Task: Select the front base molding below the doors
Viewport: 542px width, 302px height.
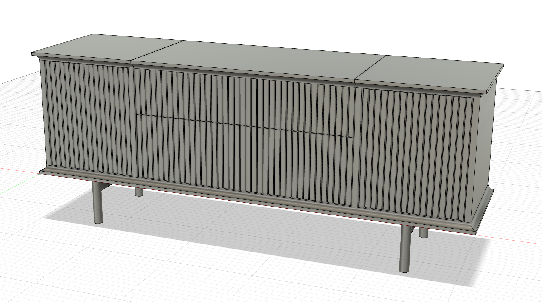Action: [239, 194]
